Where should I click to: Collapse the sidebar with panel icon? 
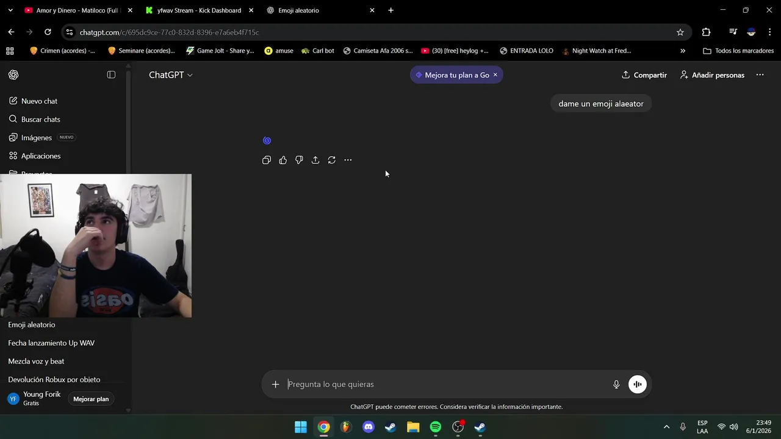(111, 74)
